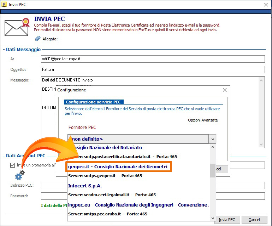Close the Invia PEC window
Image resolution: width=272 pixels, height=226 pixels.
[266, 5]
